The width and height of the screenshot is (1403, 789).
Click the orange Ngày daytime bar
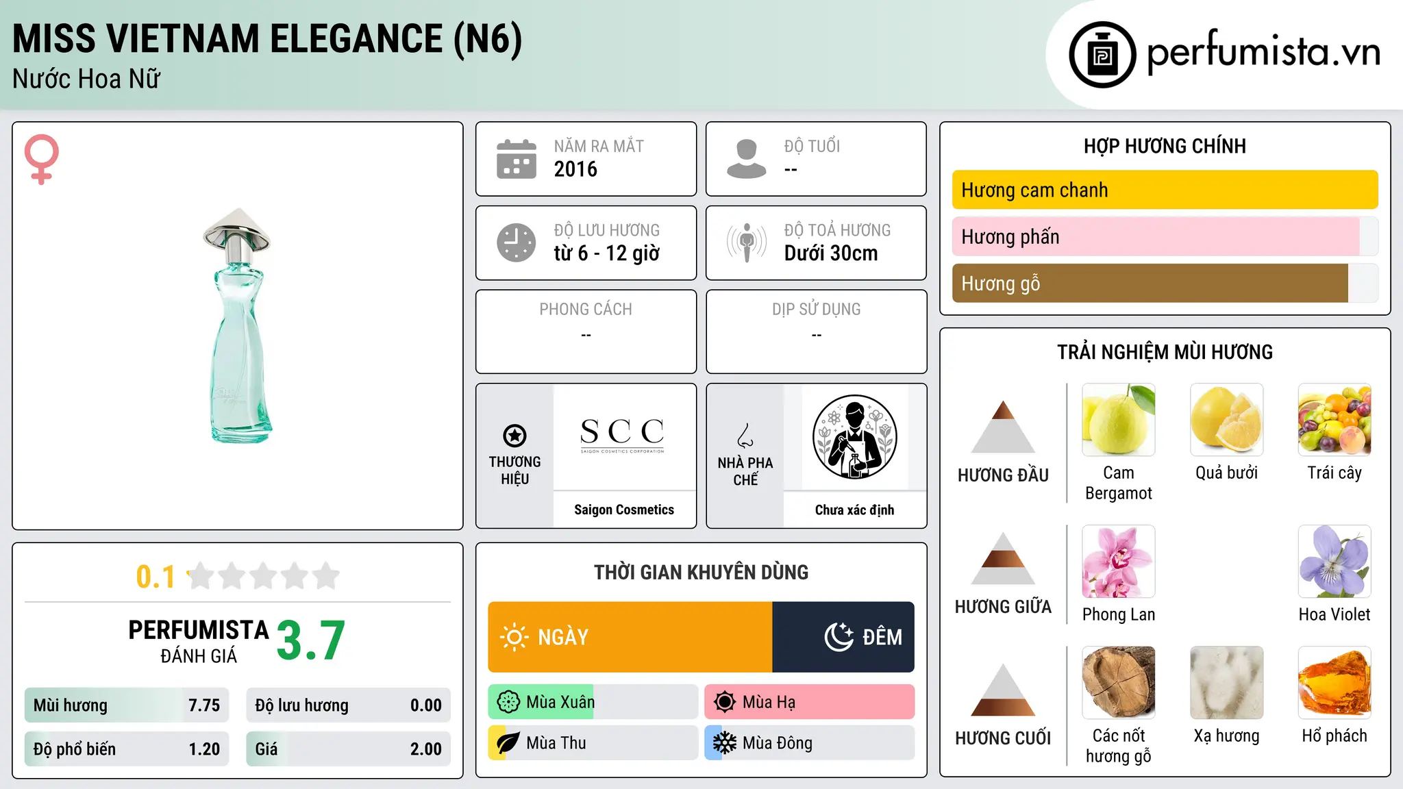630,637
